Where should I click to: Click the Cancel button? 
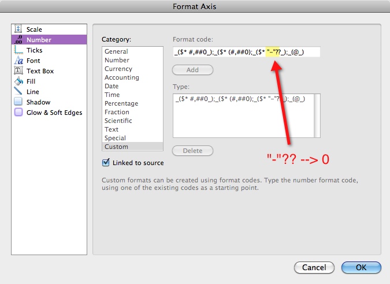(314, 268)
